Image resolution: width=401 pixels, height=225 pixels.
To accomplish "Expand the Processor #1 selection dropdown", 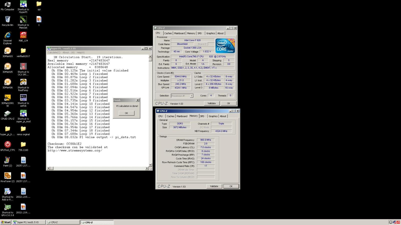I will (191, 96).
